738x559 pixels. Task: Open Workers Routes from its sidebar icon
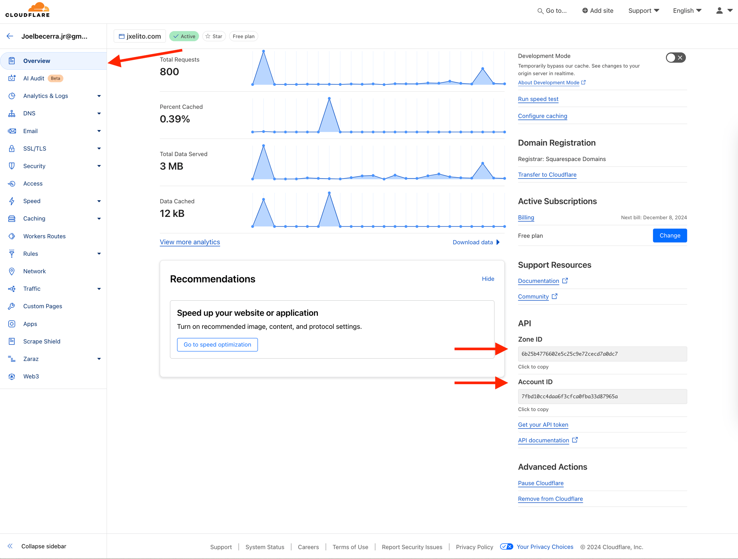tap(12, 236)
